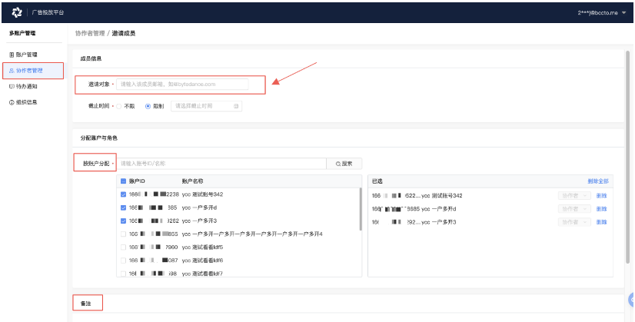Viewport: 635px width, 322px height.
Task: Click the 搜索 button next to account search
Action: click(344, 164)
